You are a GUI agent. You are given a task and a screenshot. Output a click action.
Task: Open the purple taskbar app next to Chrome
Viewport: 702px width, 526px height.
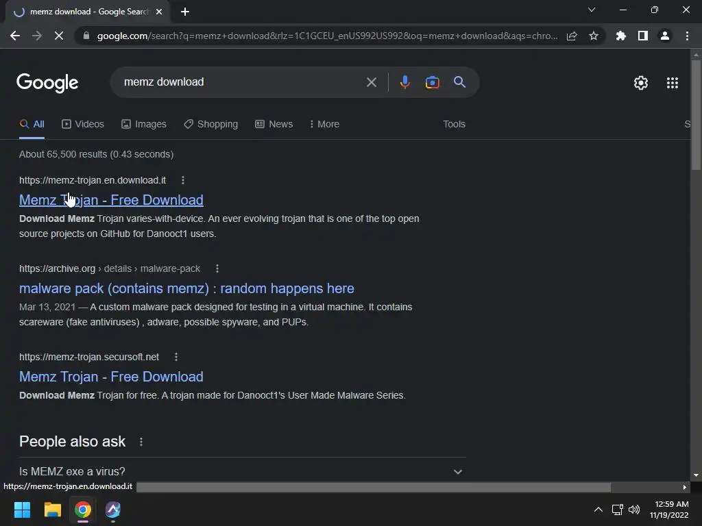pyautogui.click(x=113, y=510)
